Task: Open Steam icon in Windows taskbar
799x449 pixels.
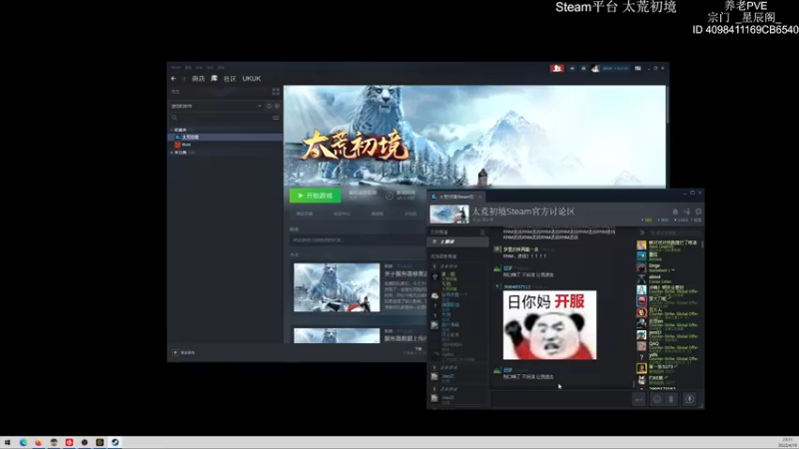Action: point(115,442)
